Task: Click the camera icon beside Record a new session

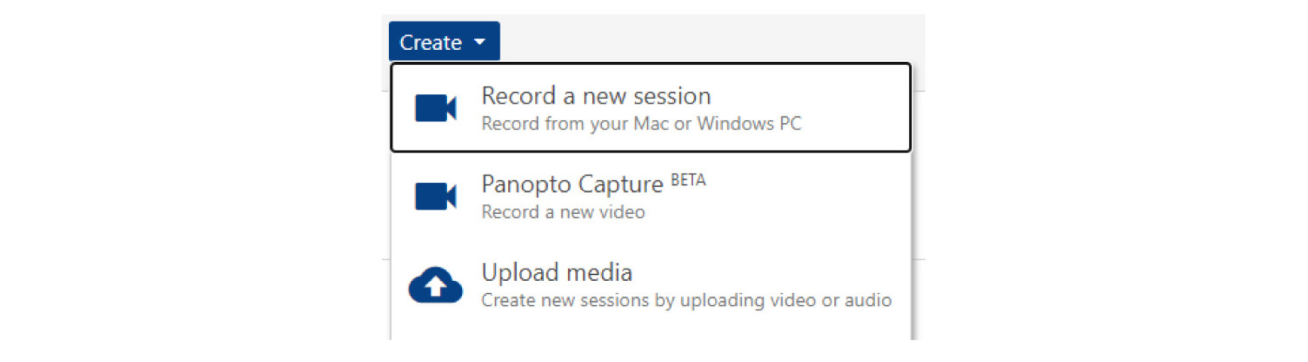Action: 435,108
